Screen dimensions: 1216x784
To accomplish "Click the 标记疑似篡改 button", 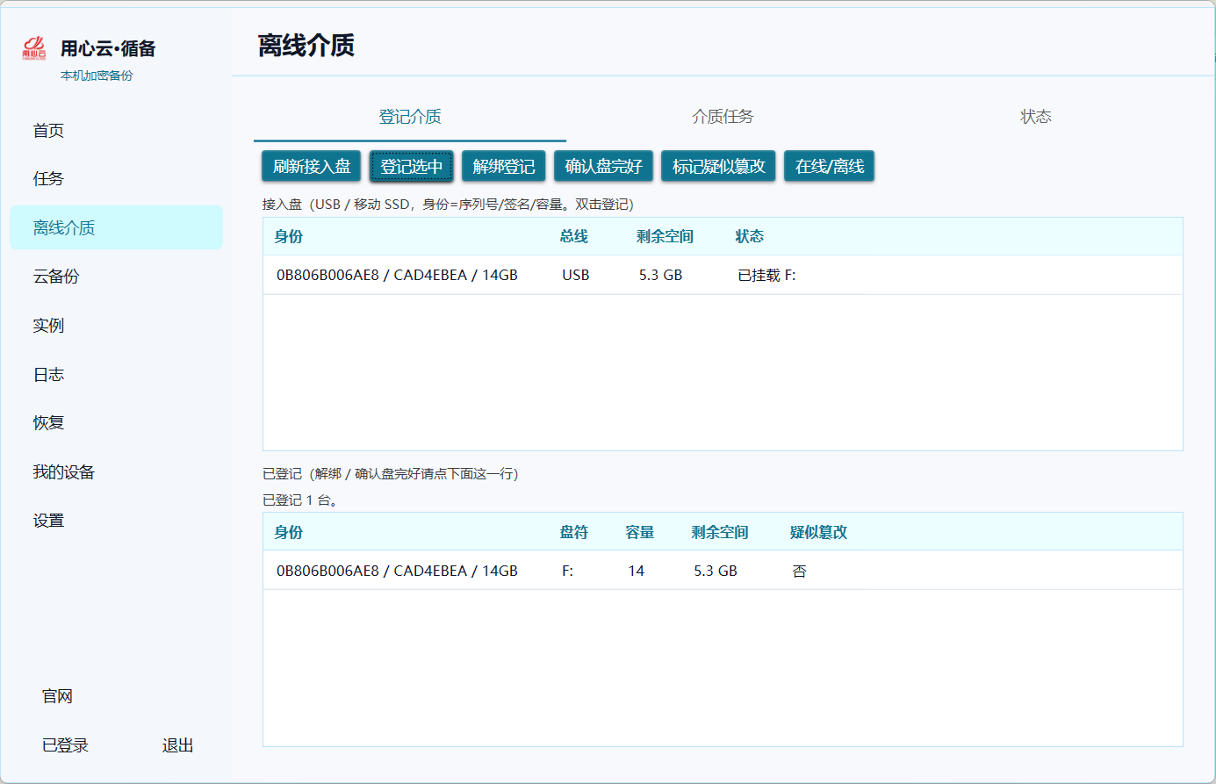I will 719,166.
